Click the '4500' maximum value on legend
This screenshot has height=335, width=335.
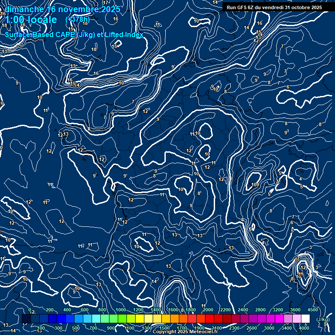coord(313,310)
